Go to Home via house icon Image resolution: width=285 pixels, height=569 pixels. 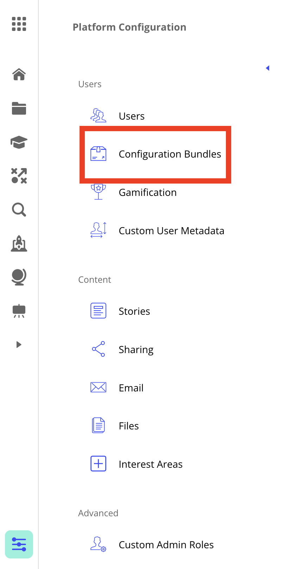pyautogui.click(x=19, y=74)
